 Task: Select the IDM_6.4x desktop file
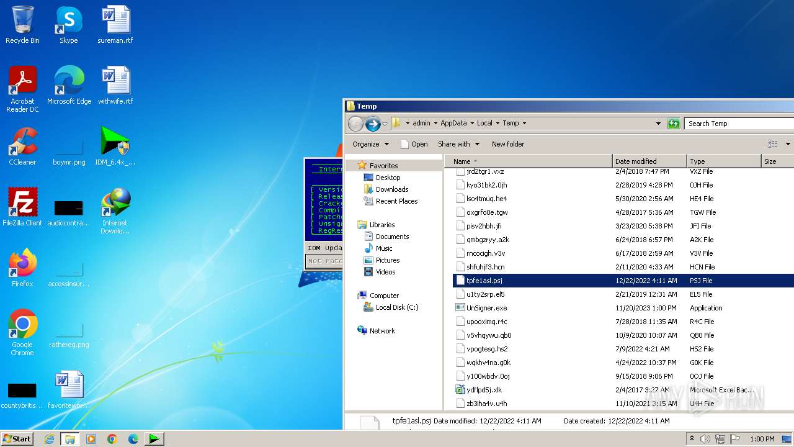(x=115, y=147)
